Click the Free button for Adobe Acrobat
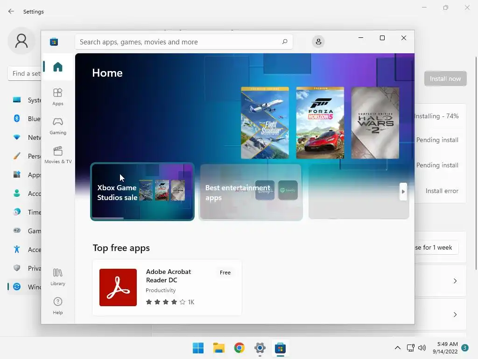This screenshot has height=359, width=478. click(225, 273)
